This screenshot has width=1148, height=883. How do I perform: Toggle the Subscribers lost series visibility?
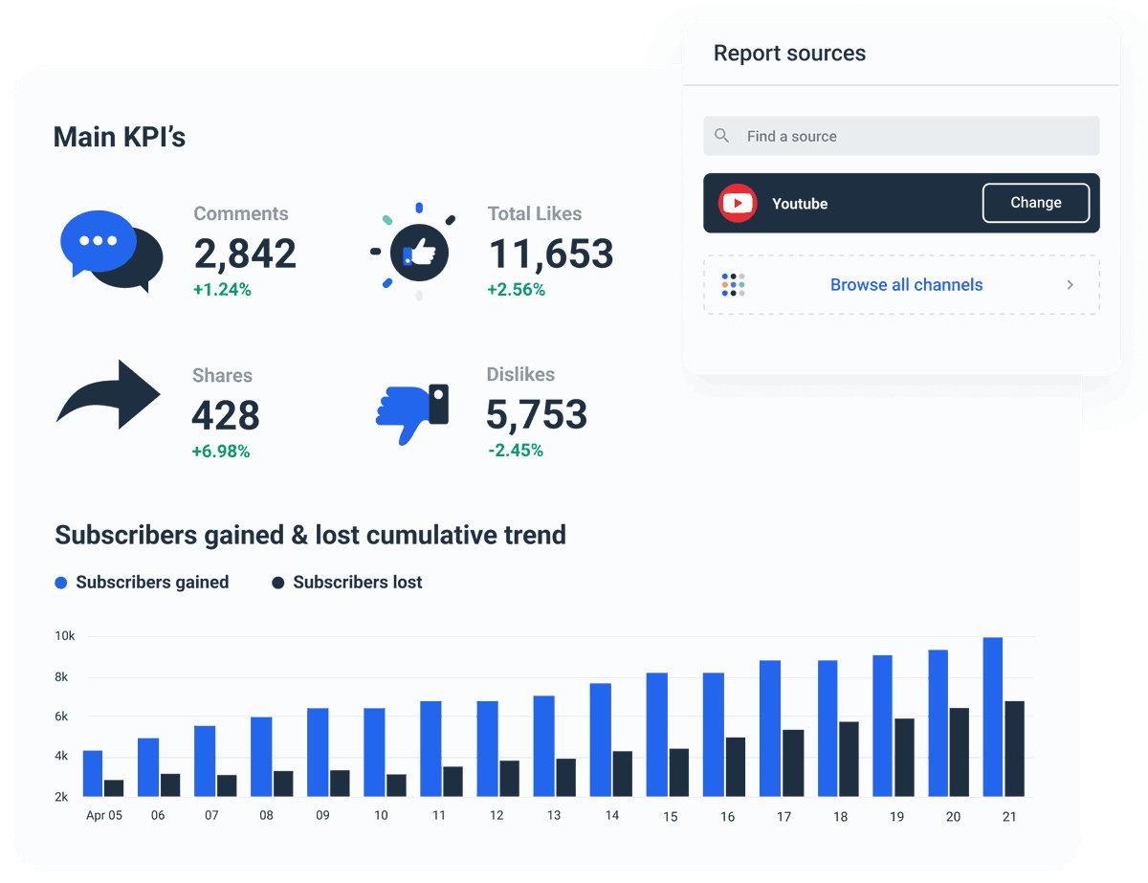tap(347, 582)
